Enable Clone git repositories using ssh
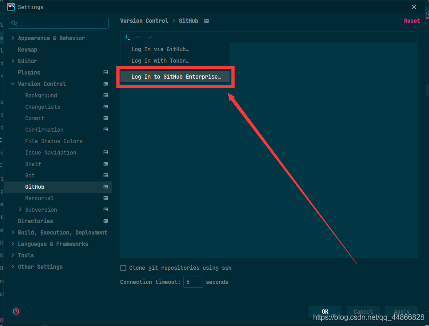The width and height of the screenshot is (429, 326). pyautogui.click(x=123, y=268)
